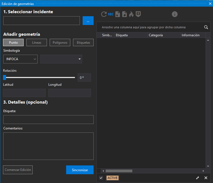
Task: Open the INFOCA symbology dropdown
Action: point(20,59)
